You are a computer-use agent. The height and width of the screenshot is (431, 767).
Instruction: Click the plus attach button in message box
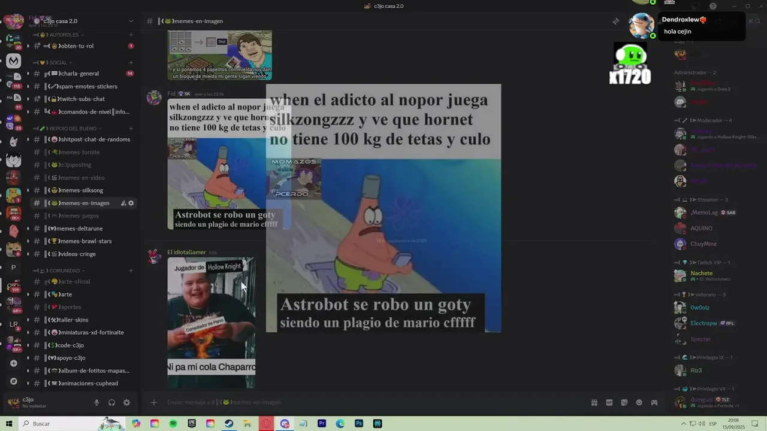[x=154, y=403]
